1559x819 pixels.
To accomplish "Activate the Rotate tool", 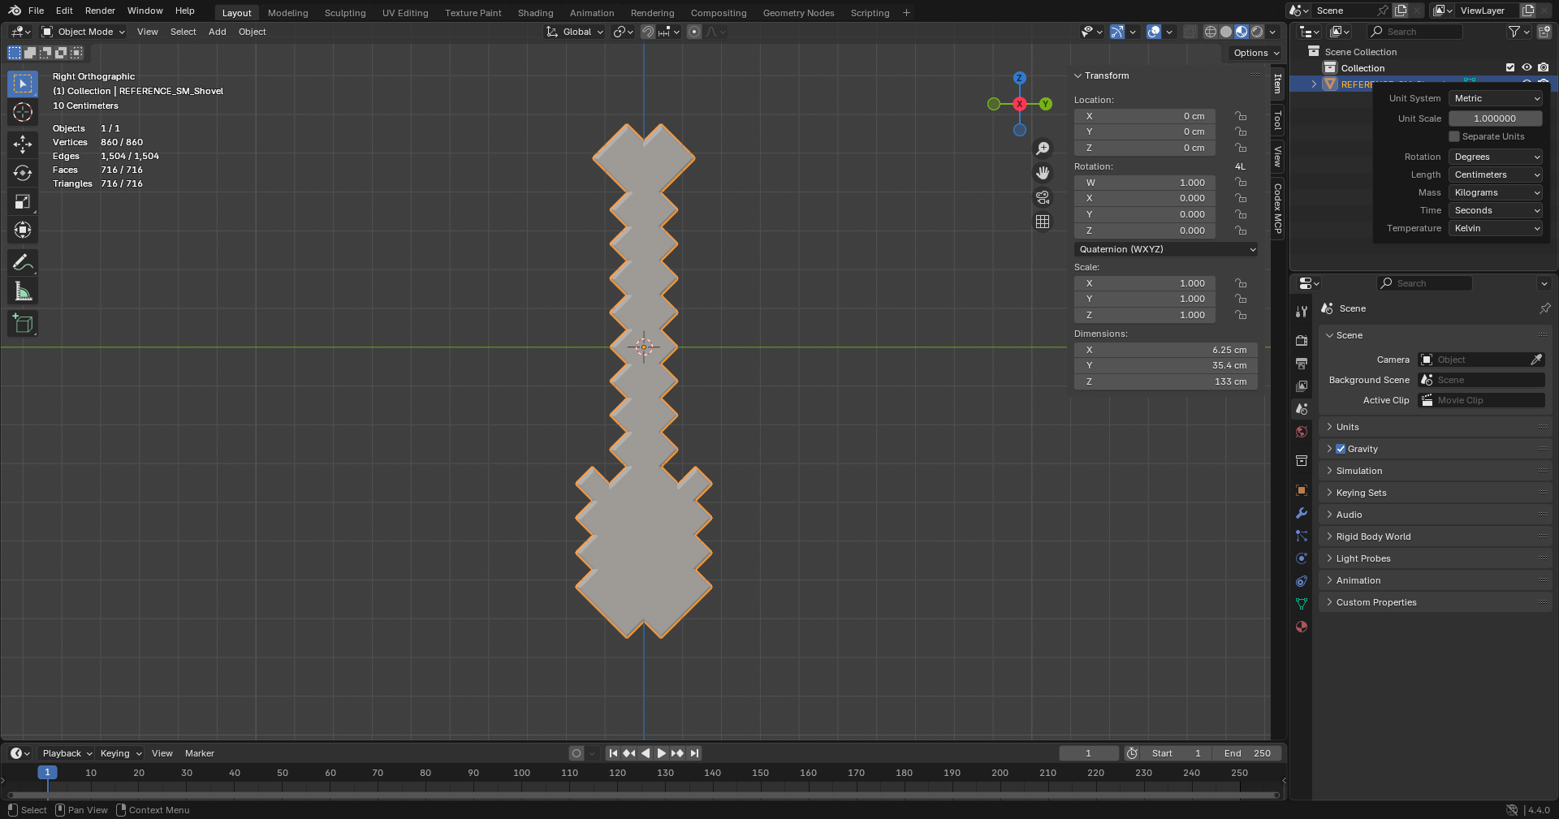I will pyautogui.click(x=23, y=173).
